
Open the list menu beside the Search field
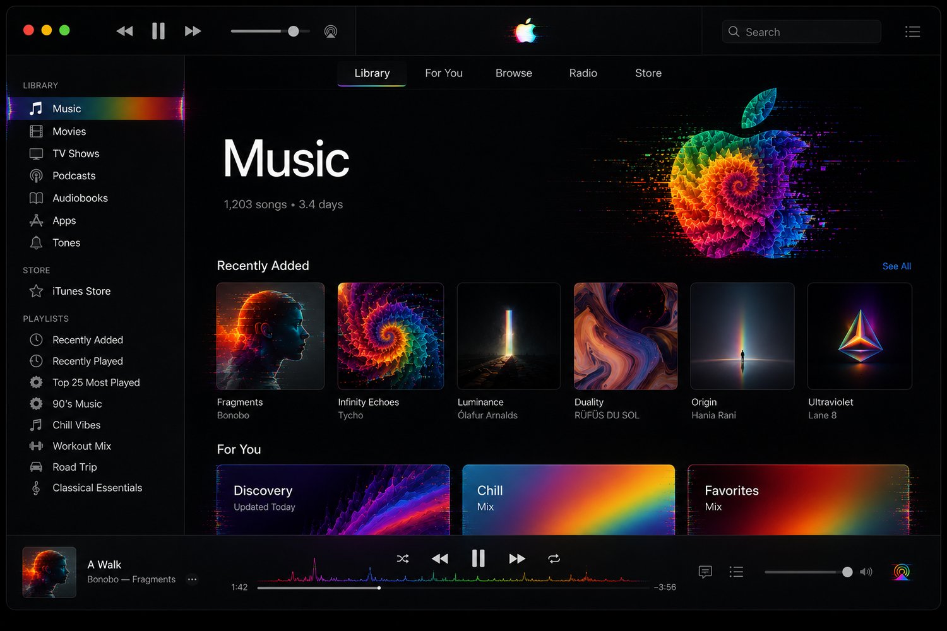click(912, 32)
